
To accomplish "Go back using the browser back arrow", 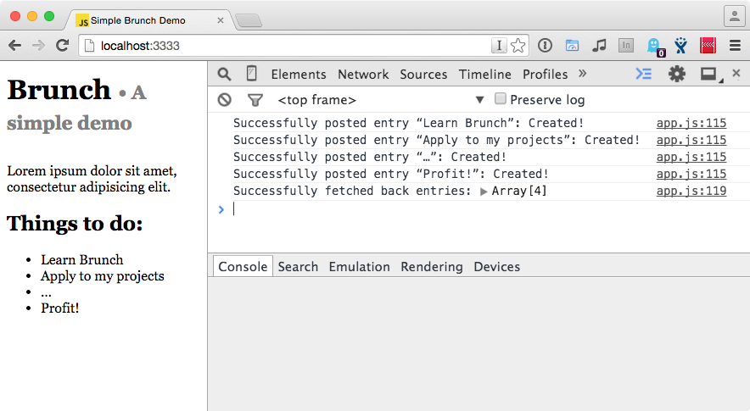I will click(x=14, y=46).
